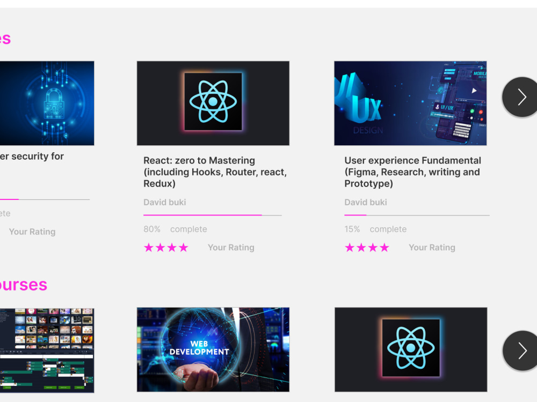The image size is (537, 402).
Task: Click Your Rating under the security course
Action: 32,232
